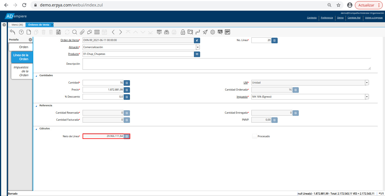This screenshot has height=196, width=385.
Task: Open product info barcode-magnifier icon
Action: tap(220, 32)
